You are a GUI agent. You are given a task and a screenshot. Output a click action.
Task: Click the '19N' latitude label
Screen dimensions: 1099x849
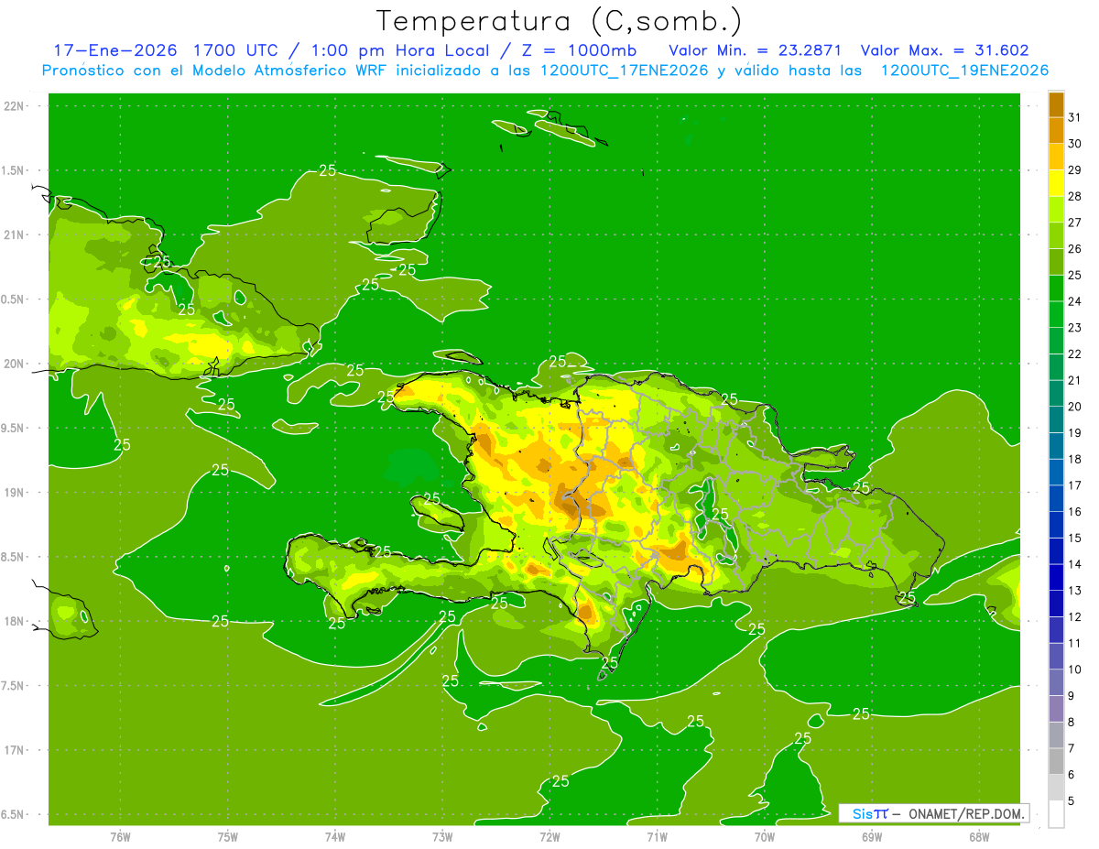click(15, 493)
